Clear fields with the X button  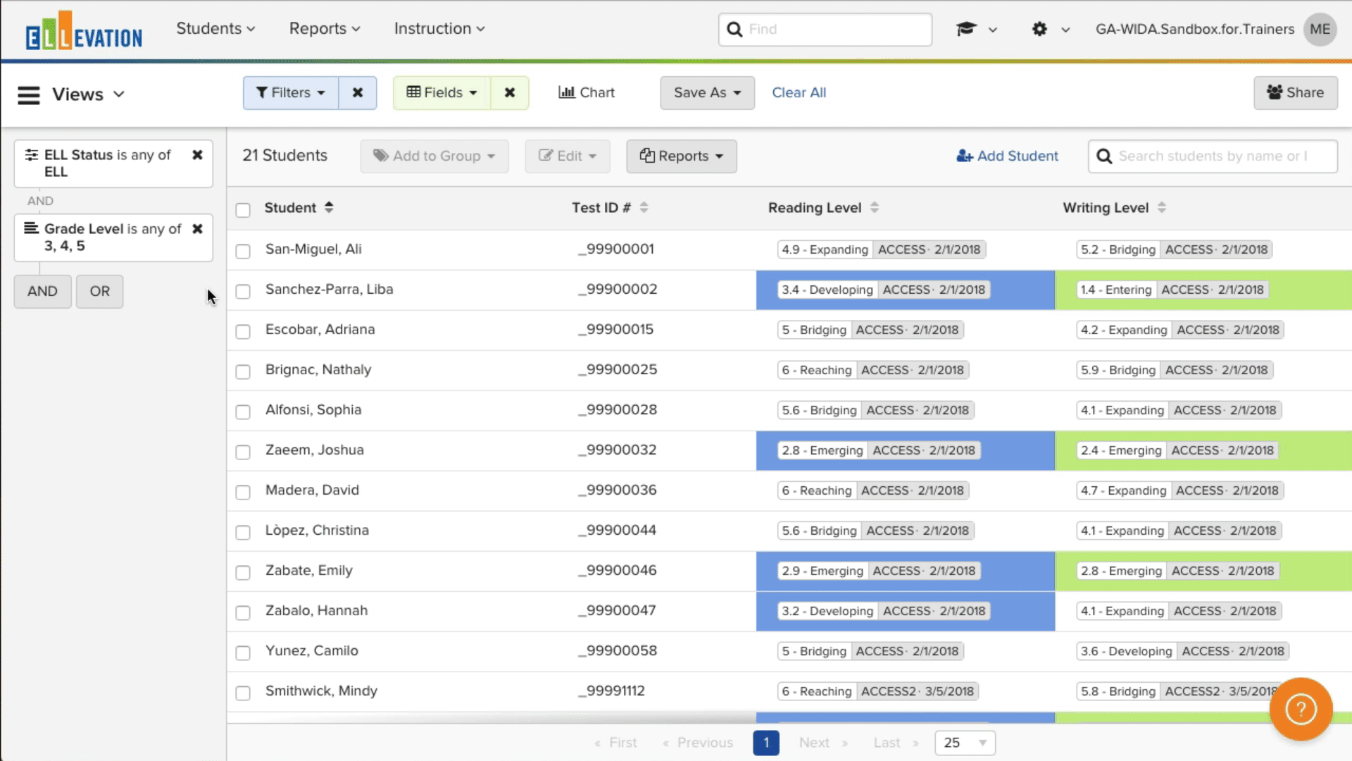(x=510, y=93)
